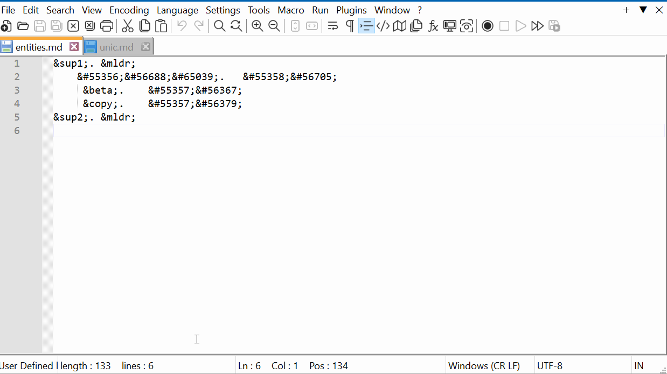Viewport: 667px width, 374px height.
Task: Open the Encoding menu
Action: pos(129,10)
